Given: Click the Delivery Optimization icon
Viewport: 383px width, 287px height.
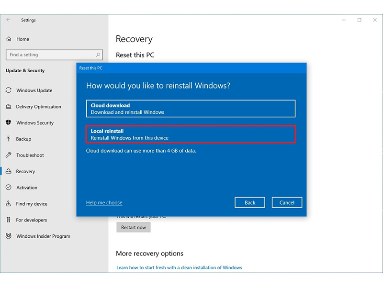Looking at the screenshot, I should click(x=9, y=106).
